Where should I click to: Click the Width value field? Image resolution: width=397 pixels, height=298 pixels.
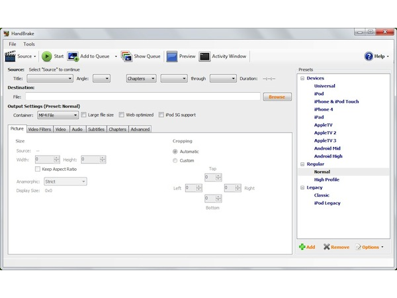(44, 160)
